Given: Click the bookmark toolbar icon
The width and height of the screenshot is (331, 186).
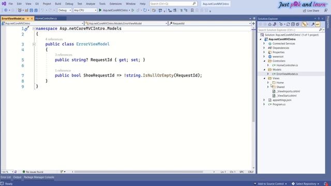Looking at the screenshot, I should (192, 10).
